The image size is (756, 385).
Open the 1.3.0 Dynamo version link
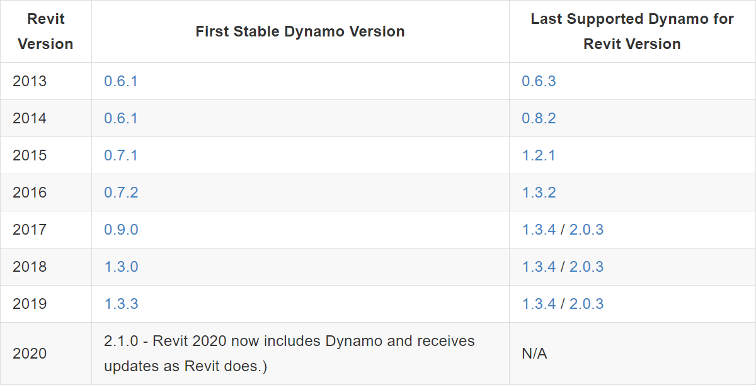tap(121, 267)
